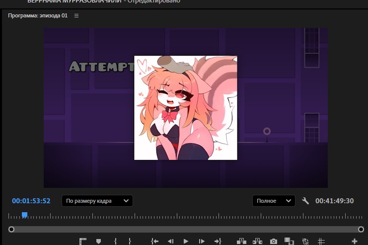Image resolution: width=368 pixels, height=245 pixels.
Task: Go to the Out point
Action: coord(218,241)
